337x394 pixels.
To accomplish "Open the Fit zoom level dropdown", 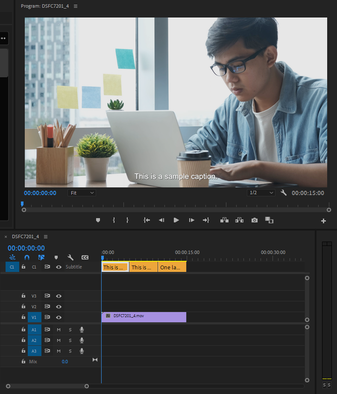I will tap(82, 193).
